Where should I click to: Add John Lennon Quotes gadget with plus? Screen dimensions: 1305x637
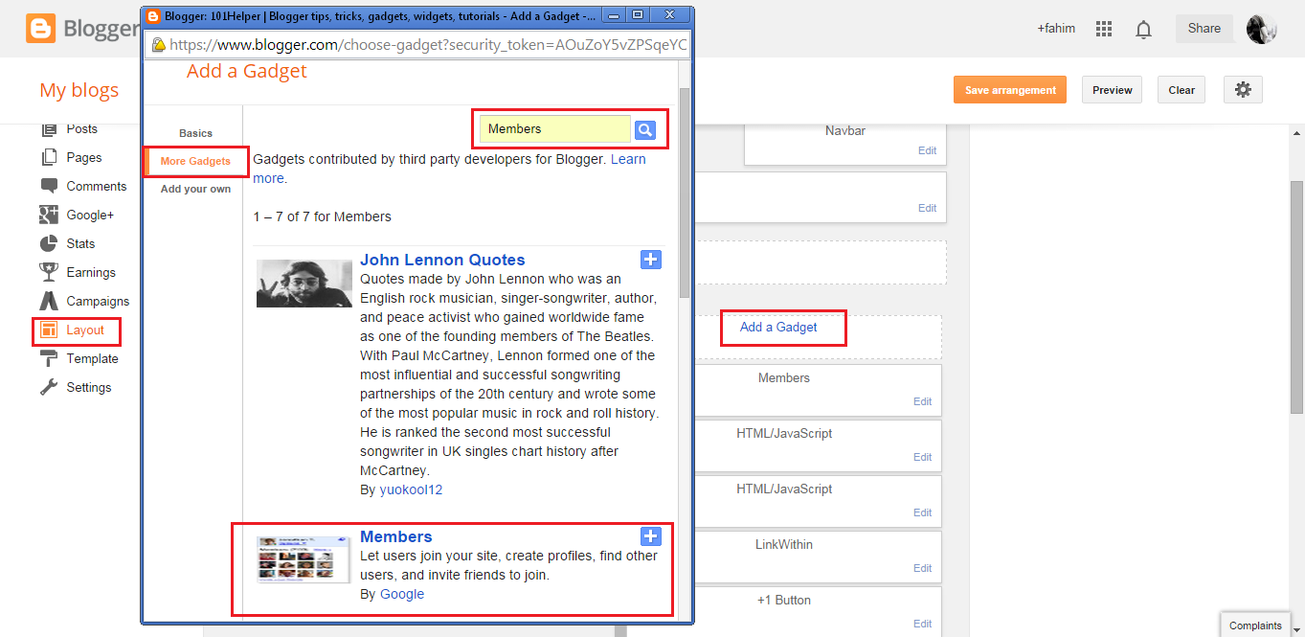pyautogui.click(x=650, y=260)
